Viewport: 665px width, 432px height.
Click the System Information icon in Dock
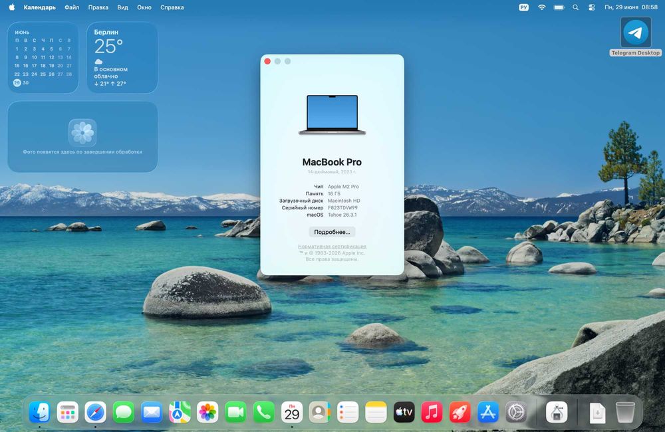coord(557,411)
